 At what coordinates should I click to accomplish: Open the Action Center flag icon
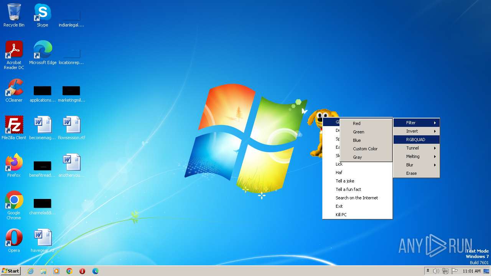point(455,271)
